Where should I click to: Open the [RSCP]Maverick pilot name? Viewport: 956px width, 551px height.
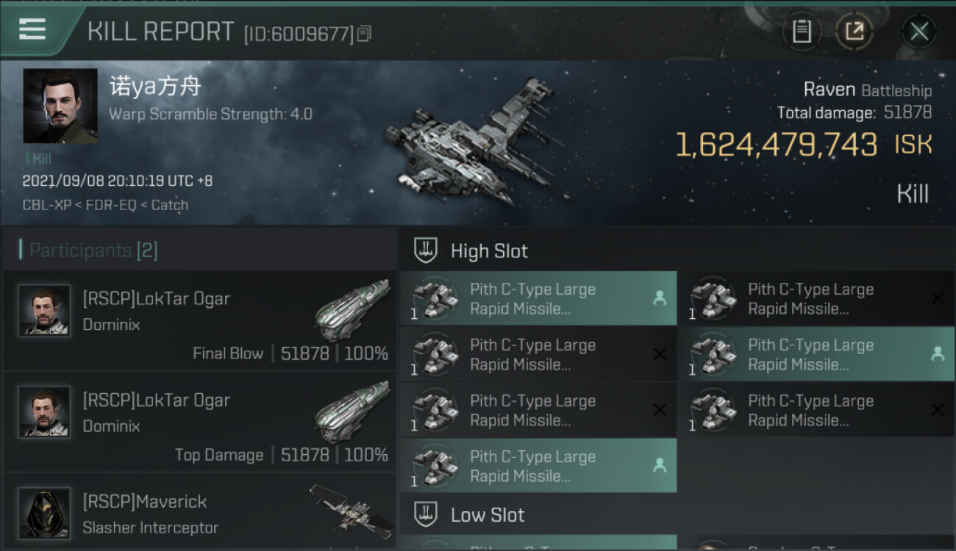pyautogui.click(x=145, y=502)
